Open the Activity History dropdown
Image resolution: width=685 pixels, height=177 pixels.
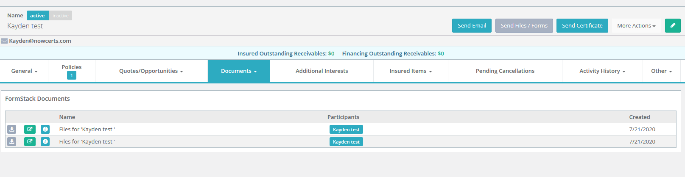click(x=602, y=71)
